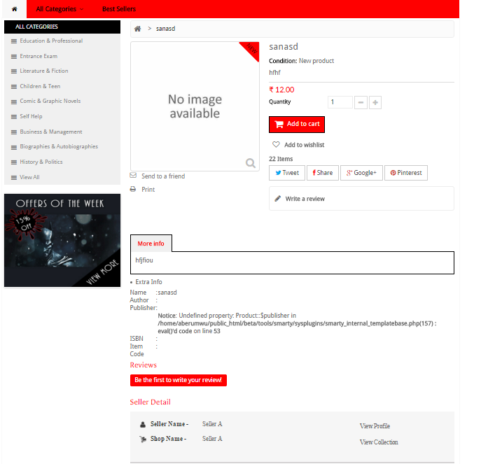Click the Add to cart button

(x=297, y=124)
